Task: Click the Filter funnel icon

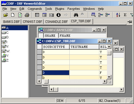Action: click(132, 15)
